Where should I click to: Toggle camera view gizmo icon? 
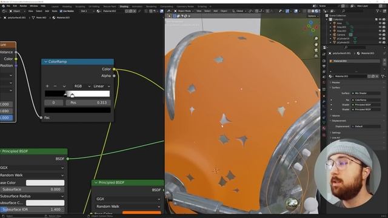(316, 50)
